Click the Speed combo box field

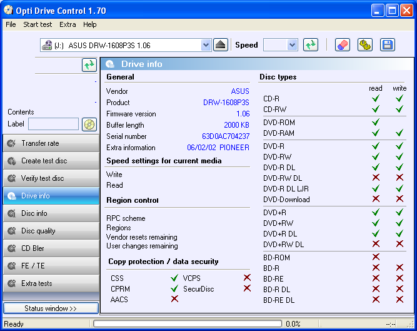point(280,45)
